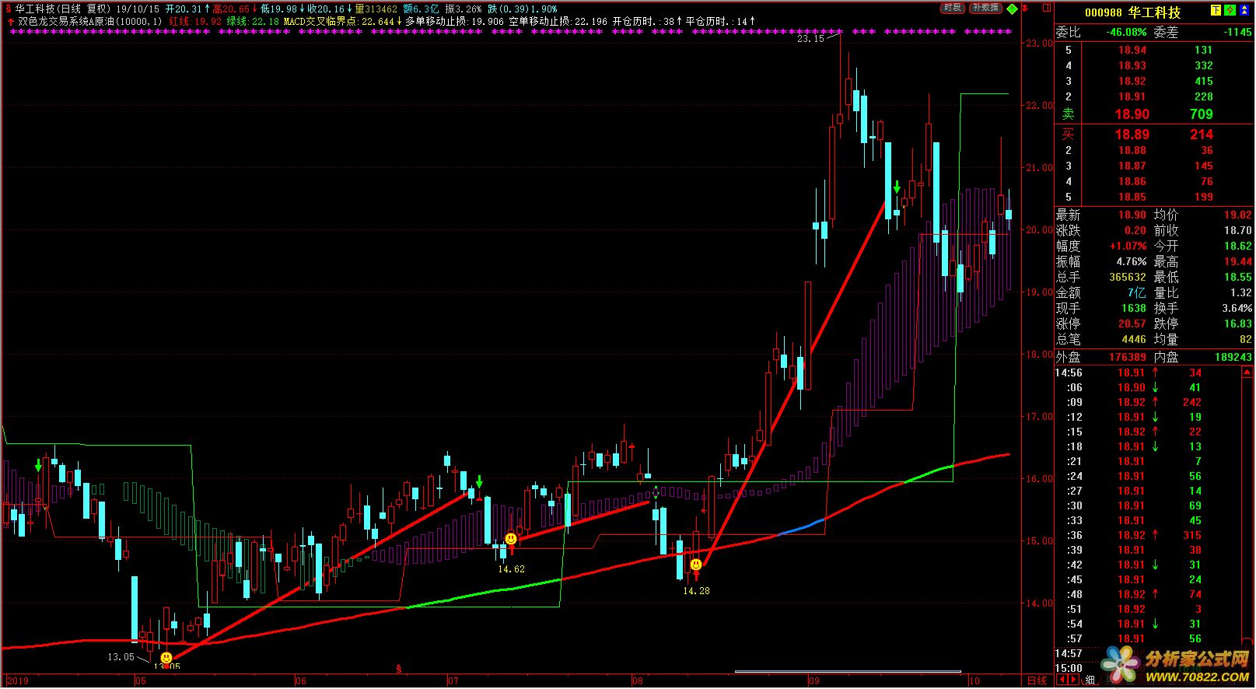The width and height of the screenshot is (1256, 689).
Task: Click the buy-2 price 18.88 row
Action: click(1154, 150)
